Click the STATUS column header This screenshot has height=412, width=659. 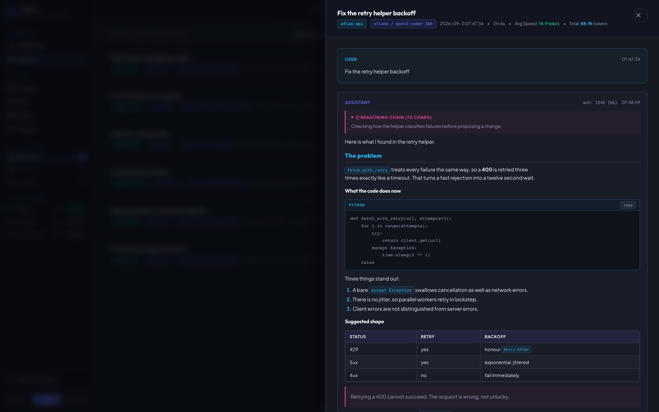pos(381,337)
